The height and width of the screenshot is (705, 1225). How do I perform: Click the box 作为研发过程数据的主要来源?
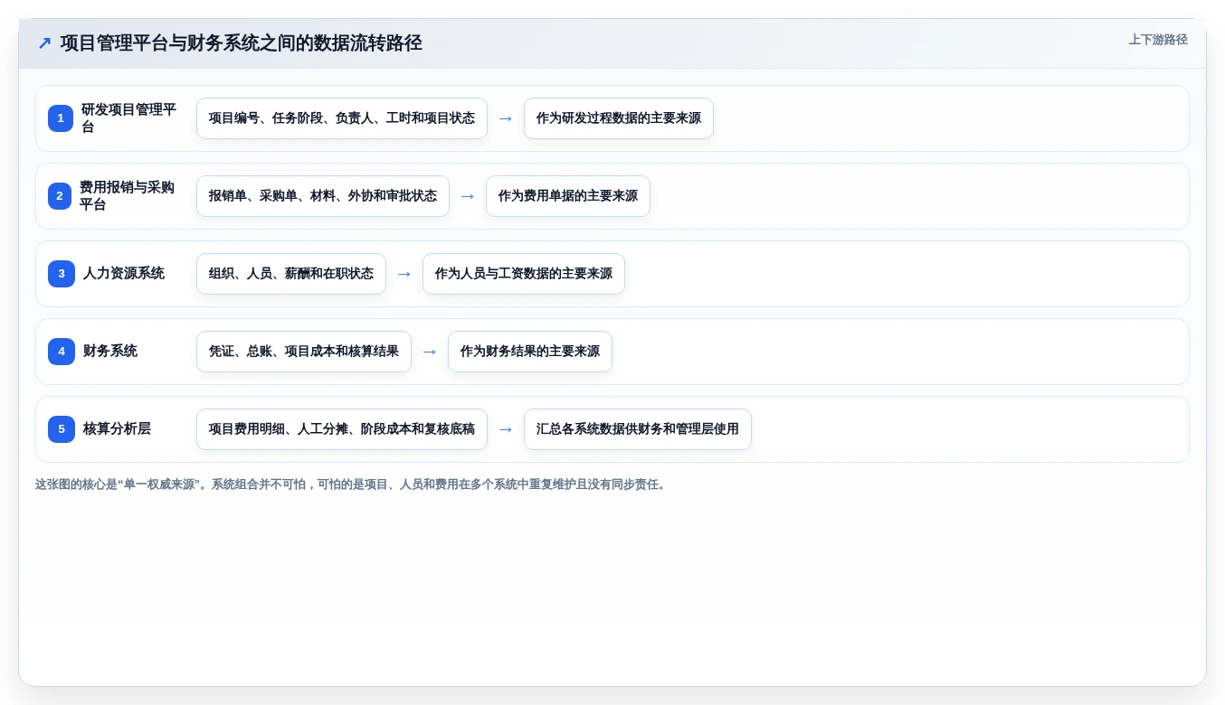click(x=619, y=118)
